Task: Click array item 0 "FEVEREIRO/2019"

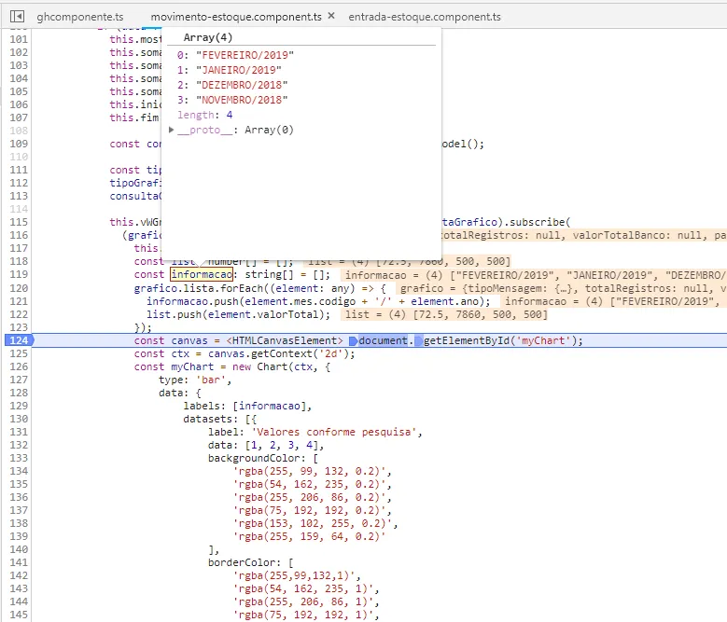Action: coord(232,55)
